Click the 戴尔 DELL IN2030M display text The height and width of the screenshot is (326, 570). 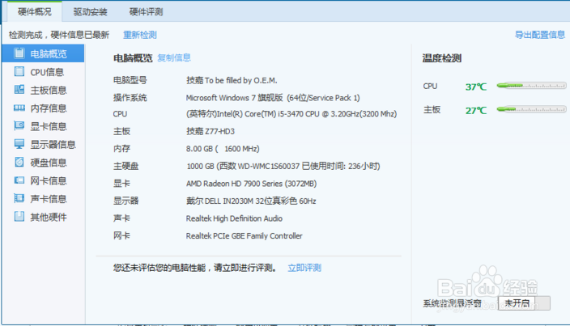251,201
